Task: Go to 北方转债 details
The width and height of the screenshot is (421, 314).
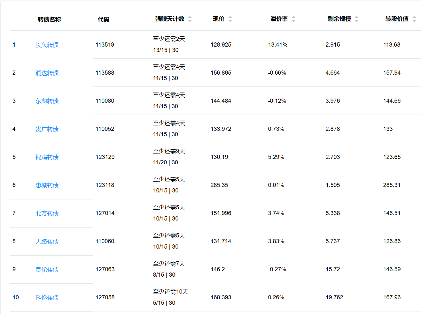Action: pos(47,213)
